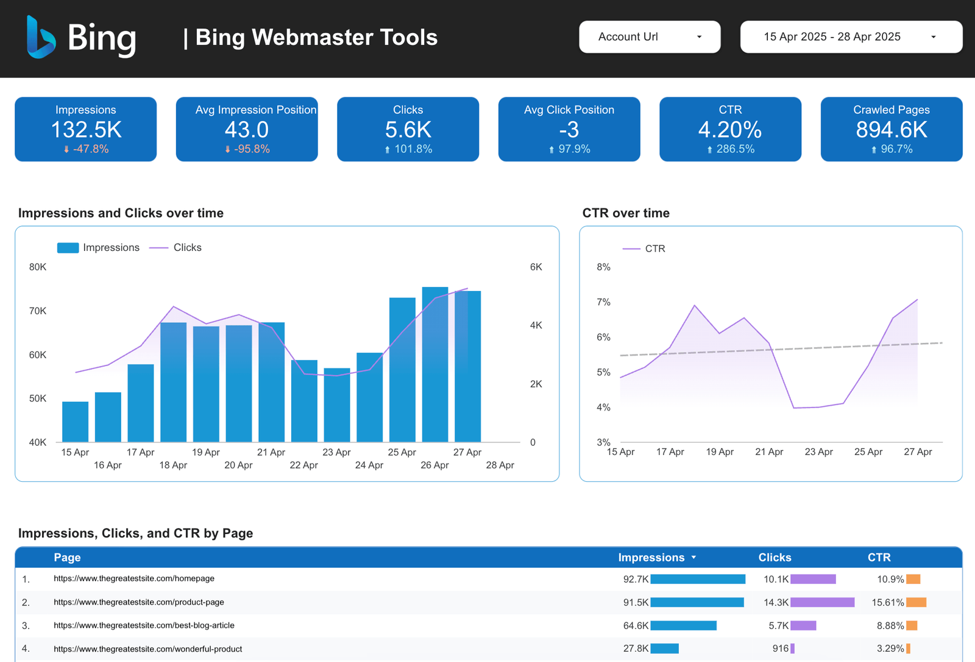Click the Clicks column header in table
This screenshot has height=662, width=975.
point(775,557)
